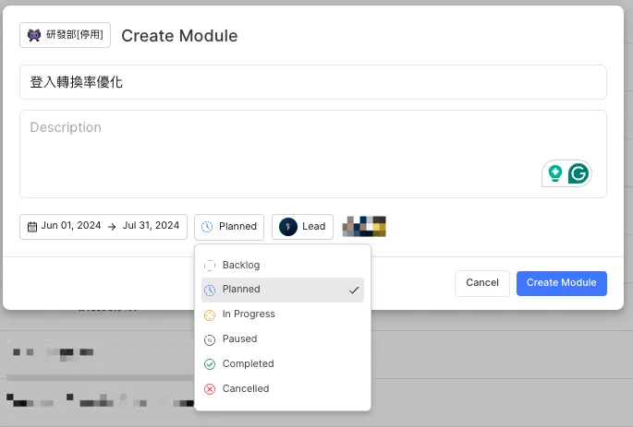Viewport: 633px width, 427px height.
Task: Click into the Description text area
Action: point(277,148)
